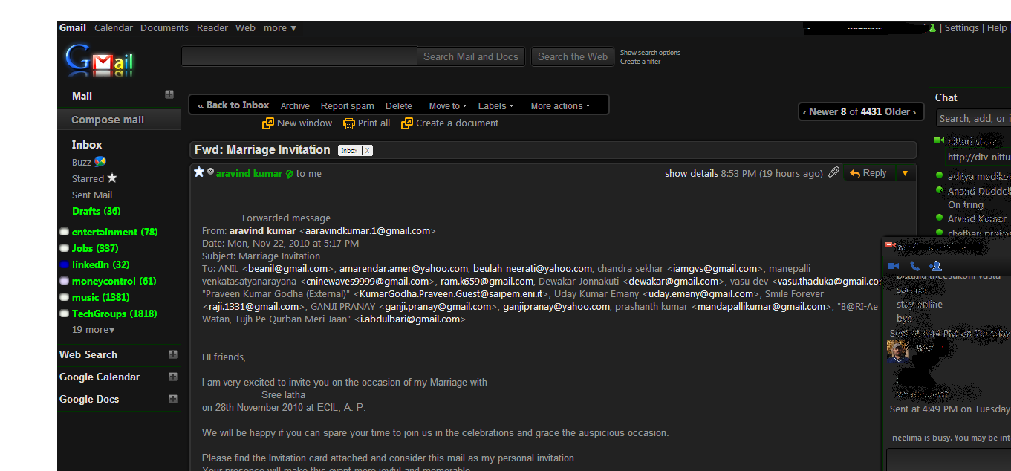Expand the Web Search gadget
1011x471 pixels.
pos(173,354)
